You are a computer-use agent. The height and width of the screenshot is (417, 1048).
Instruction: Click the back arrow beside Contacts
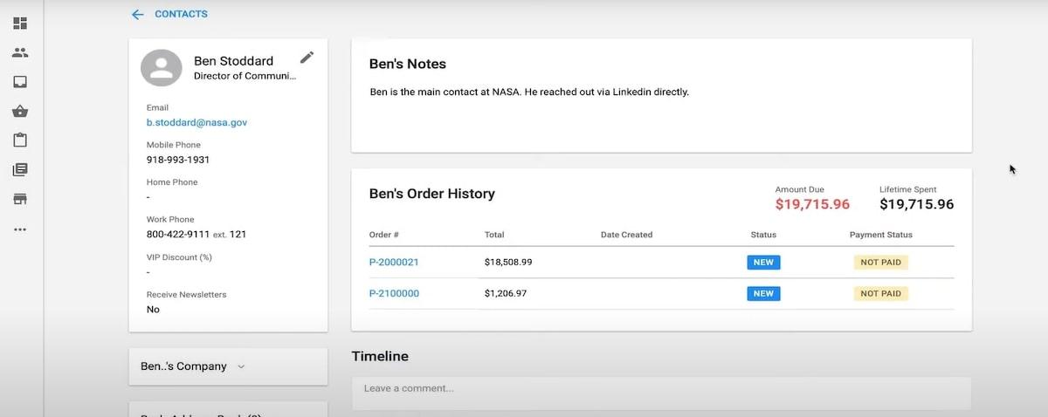(137, 14)
